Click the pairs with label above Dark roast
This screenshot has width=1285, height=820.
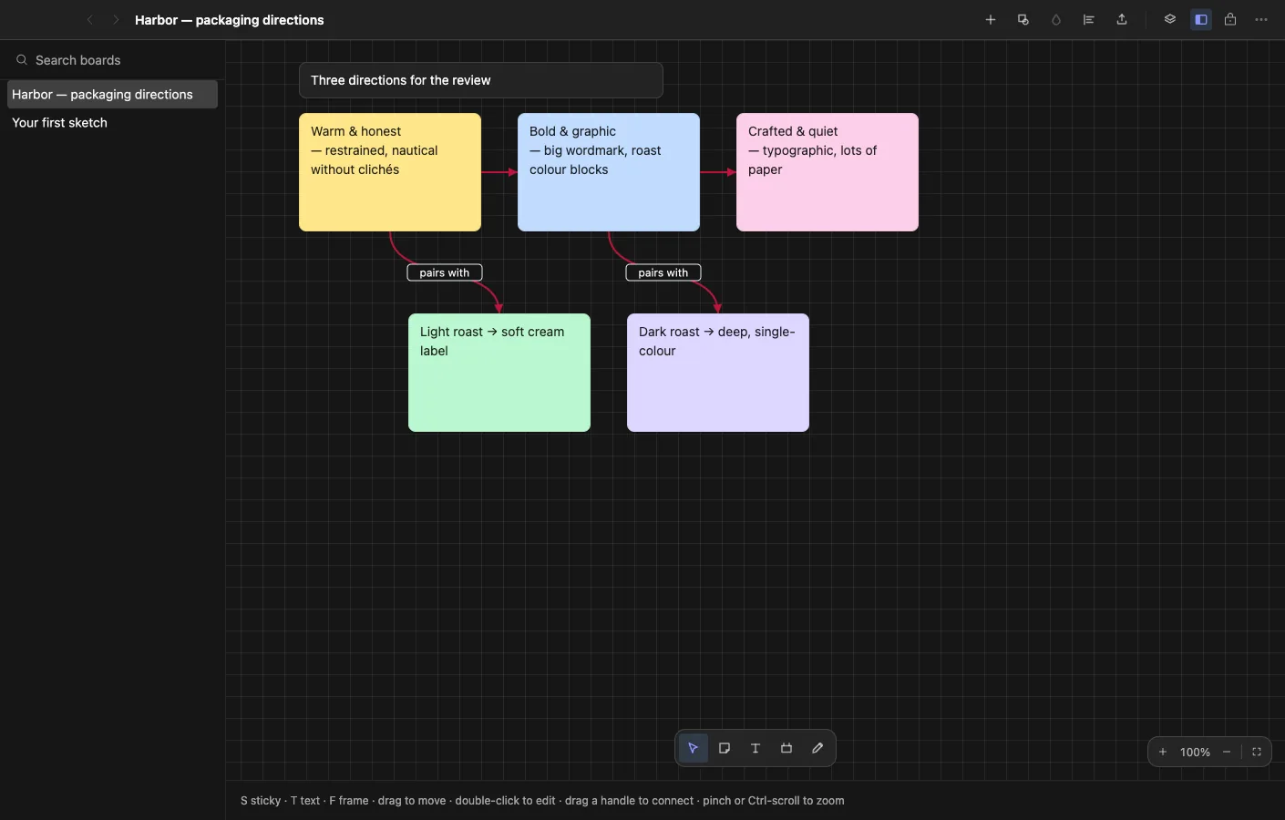663,272
